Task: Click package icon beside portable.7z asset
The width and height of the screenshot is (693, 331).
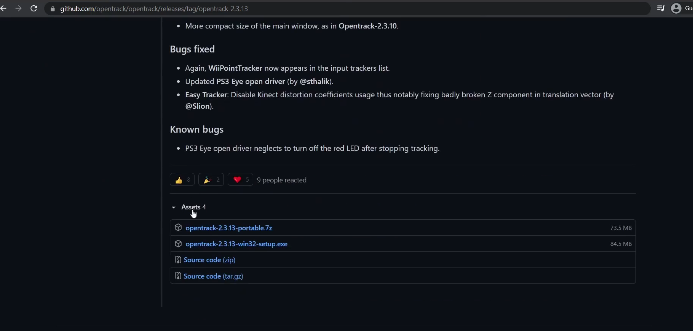Action: point(178,228)
